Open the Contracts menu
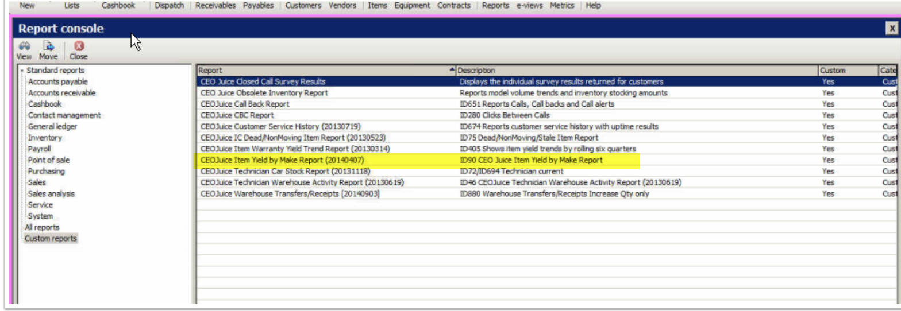 (x=454, y=5)
